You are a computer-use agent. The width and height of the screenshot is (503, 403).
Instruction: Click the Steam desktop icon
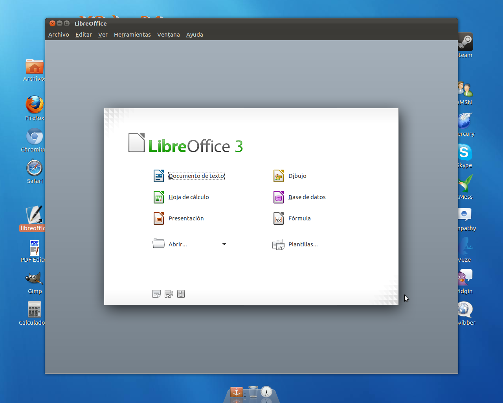[466, 42]
